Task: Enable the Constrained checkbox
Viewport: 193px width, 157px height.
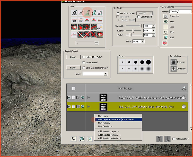Action: click(x=139, y=17)
